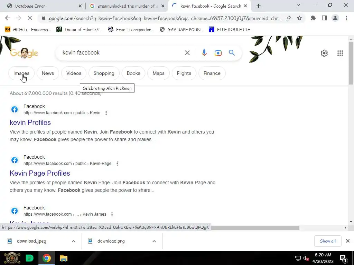Open GitHub - Enderma bookmark

[28, 30]
